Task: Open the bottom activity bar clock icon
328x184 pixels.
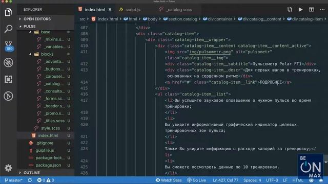Action: click(x=8, y=96)
